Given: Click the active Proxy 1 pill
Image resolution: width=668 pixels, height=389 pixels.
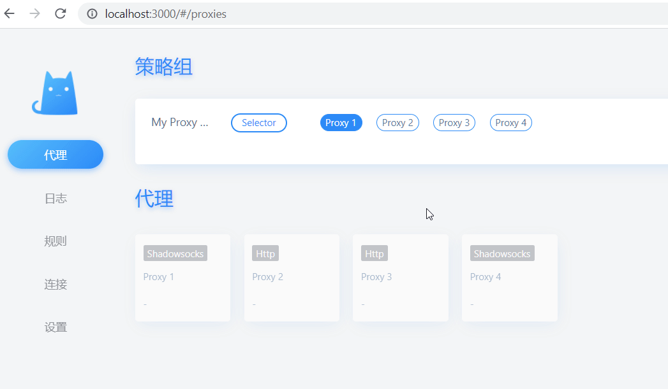Looking at the screenshot, I should (x=341, y=122).
